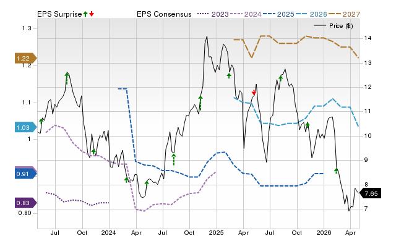Click the 1.2 label on the EPS axis

[x=27, y=65]
